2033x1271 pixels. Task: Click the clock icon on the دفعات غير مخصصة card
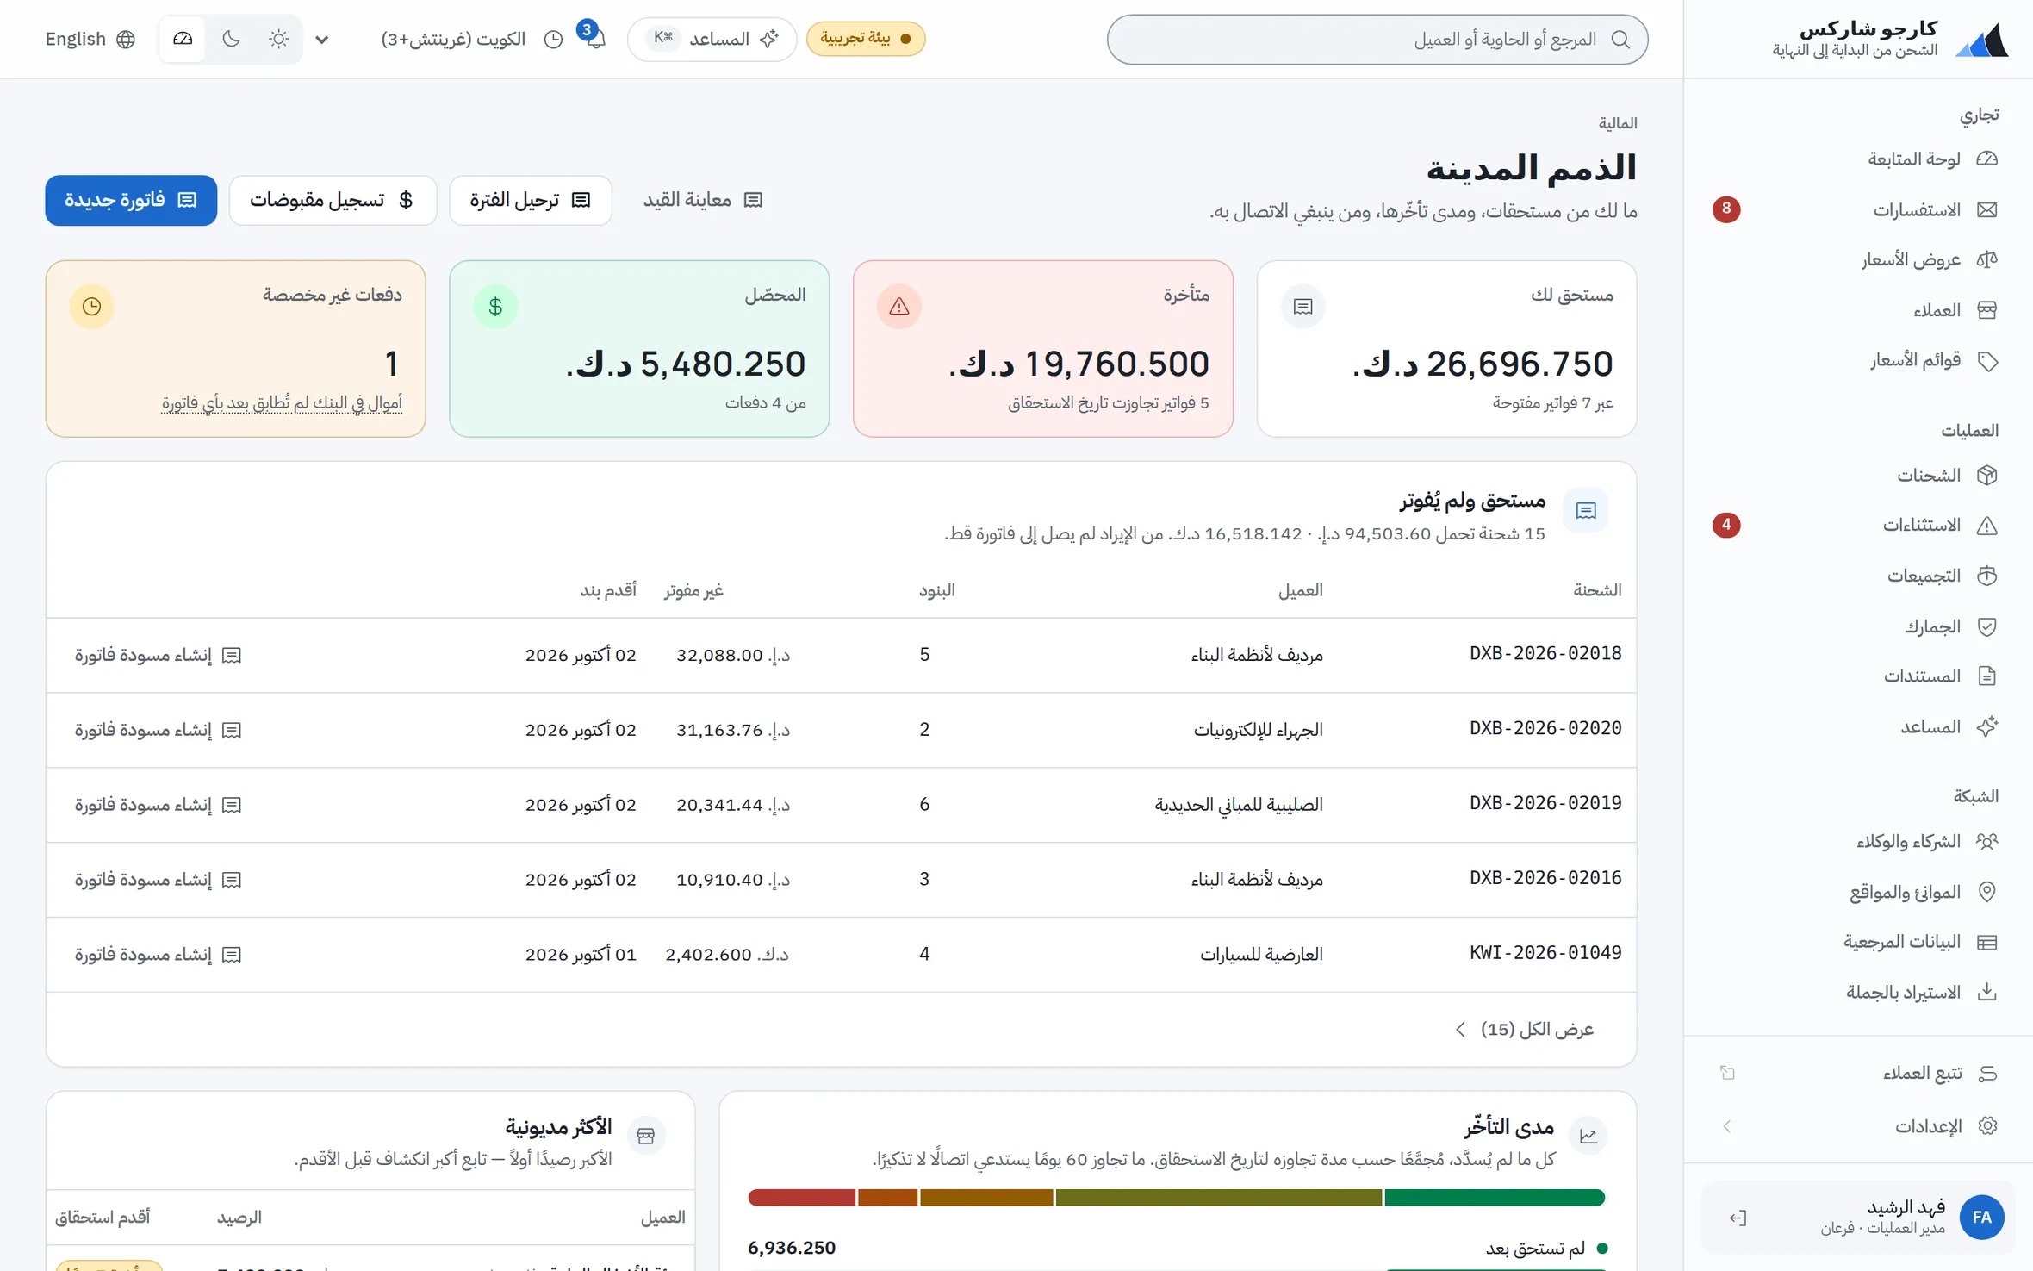(92, 307)
